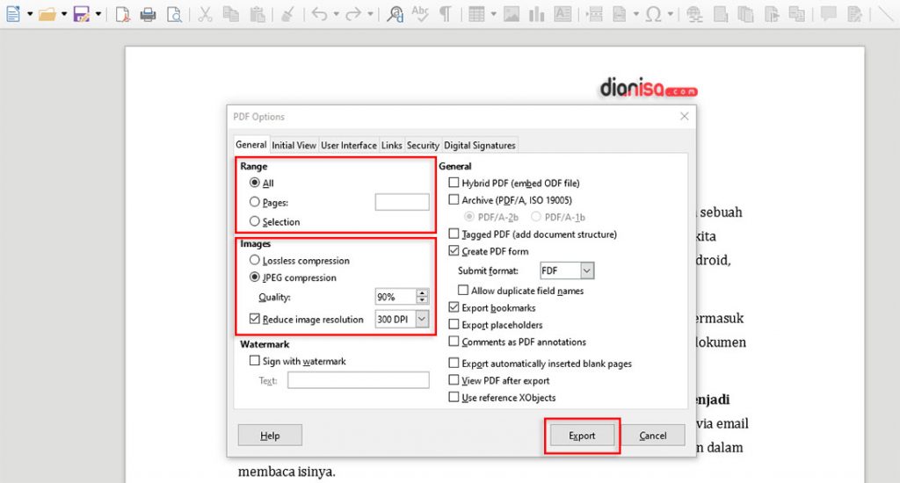Open the Save dropdown arrow
Viewport: 900px width, 483px height.
(98, 14)
